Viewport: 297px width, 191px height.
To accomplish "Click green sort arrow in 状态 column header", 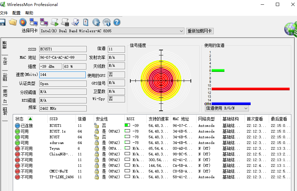I will pyautogui.click(x=30, y=119).
